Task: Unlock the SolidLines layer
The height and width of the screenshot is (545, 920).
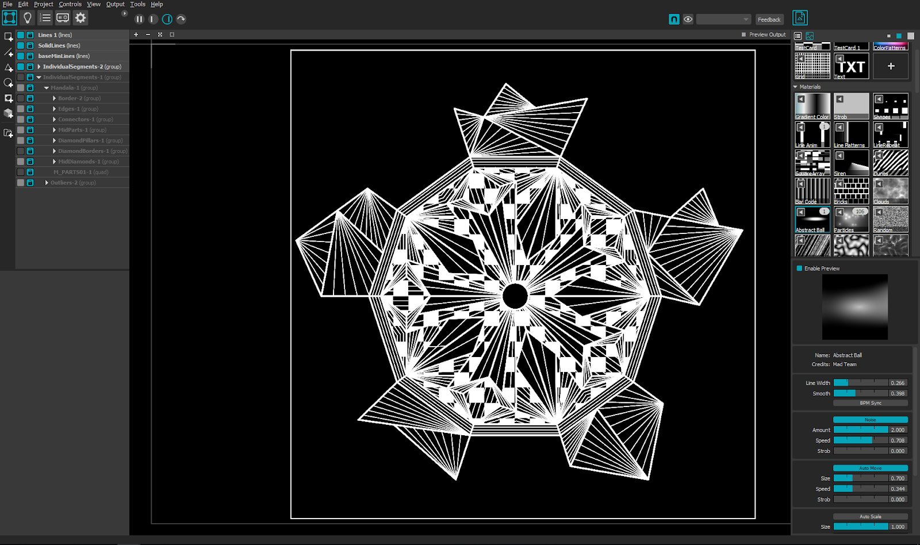Action: (29, 45)
